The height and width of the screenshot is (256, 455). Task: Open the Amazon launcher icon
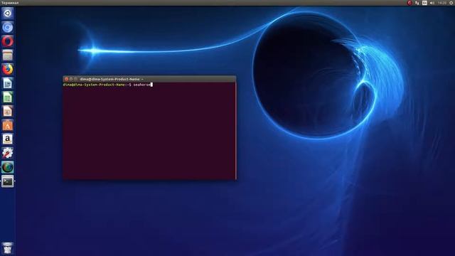8,139
